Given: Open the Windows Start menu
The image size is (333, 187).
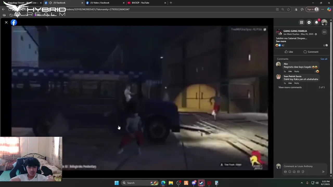Looking at the screenshot, I should pyautogui.click(x=117, y=183).
